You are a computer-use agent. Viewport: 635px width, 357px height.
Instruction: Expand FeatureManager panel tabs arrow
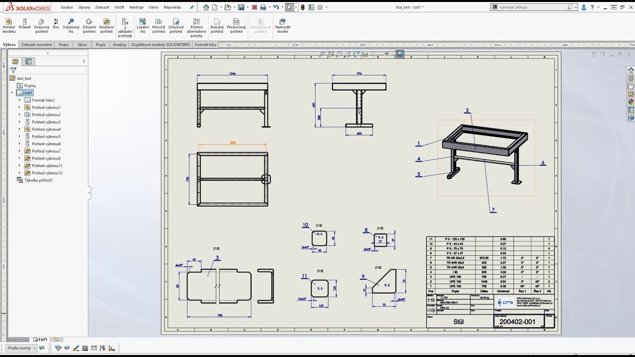click(x=84, y=61)
